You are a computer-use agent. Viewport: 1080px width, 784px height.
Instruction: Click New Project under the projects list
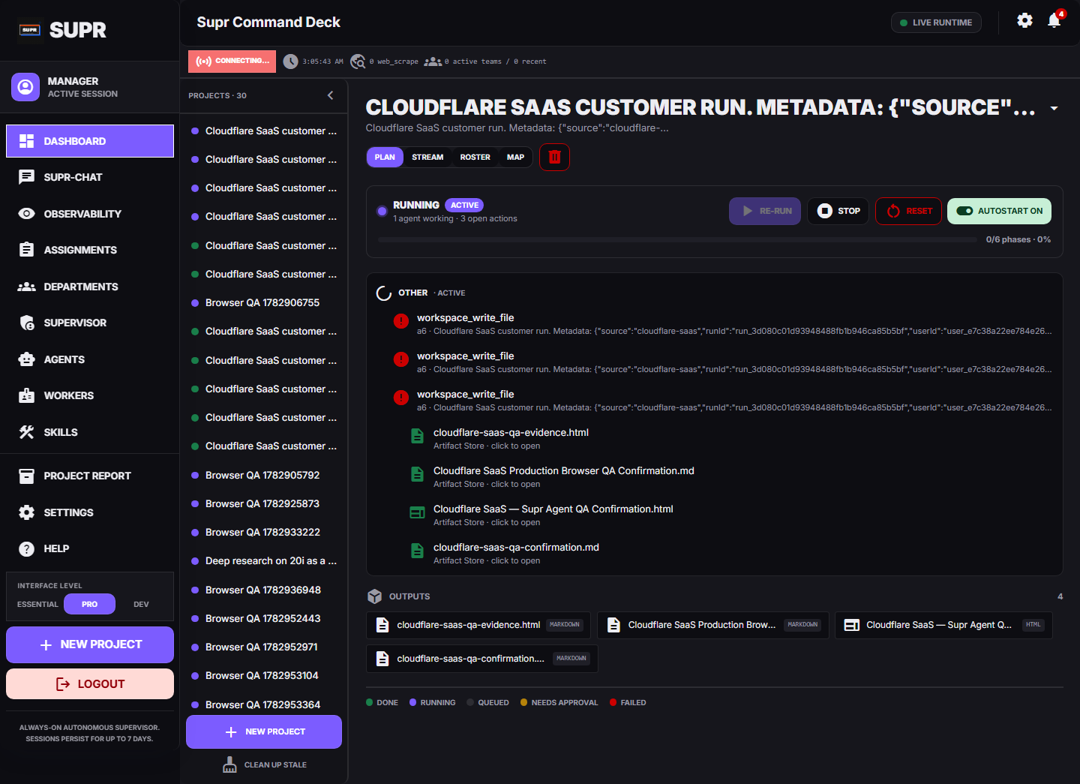(x=264, y=731)
